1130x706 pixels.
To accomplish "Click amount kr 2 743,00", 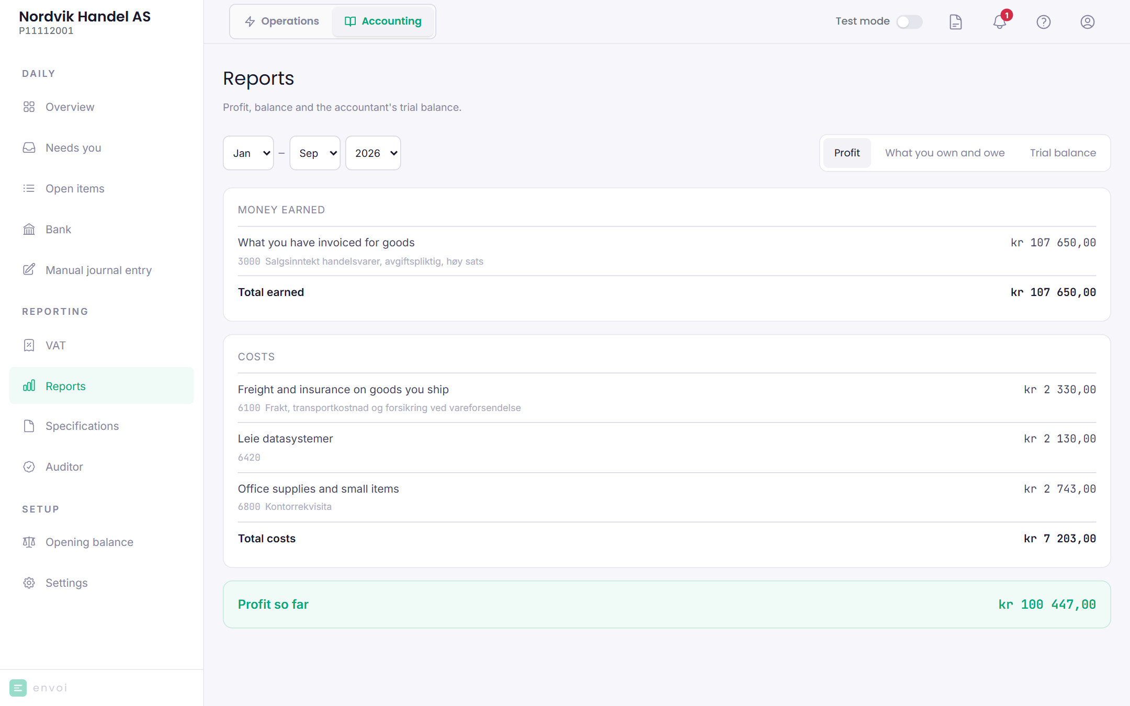I will coord(1060,489).
